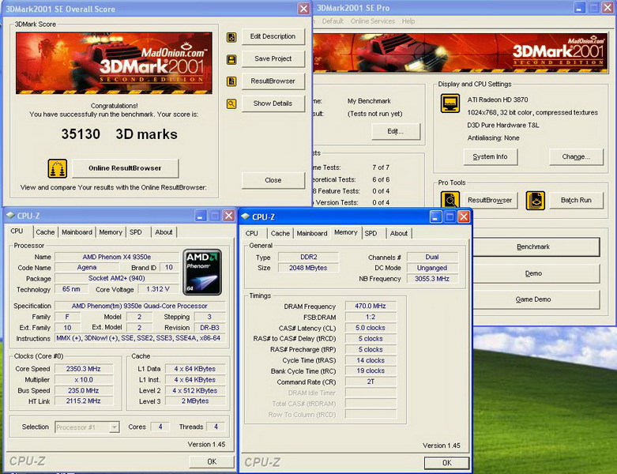Open the Online Services menu
This screenshot has width=617, height=474.
click(373, 21)
